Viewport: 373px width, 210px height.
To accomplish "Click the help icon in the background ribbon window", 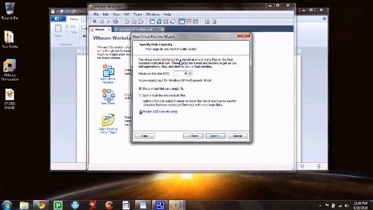I will [x=324, y=19].
